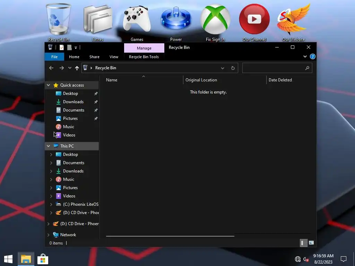This screenshot has height=266, width=355.
Task: Expand the Network tree node
Action: point(49,235)
